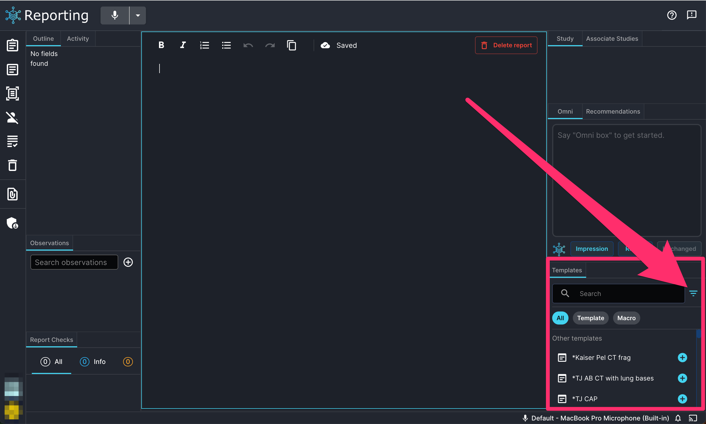
Task: Switch to the Activity tab
Action: 78,39
